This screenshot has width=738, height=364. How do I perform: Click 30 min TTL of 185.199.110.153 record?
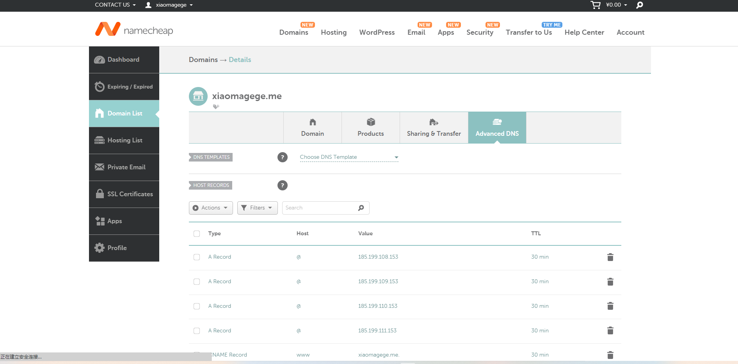coord(540,306)
